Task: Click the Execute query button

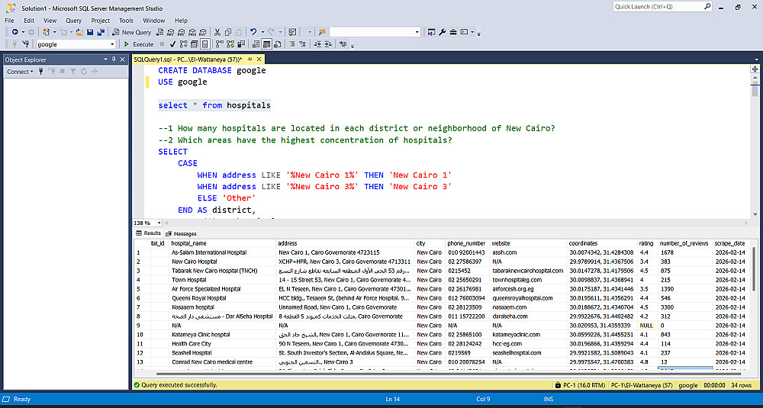Action: 139,44
